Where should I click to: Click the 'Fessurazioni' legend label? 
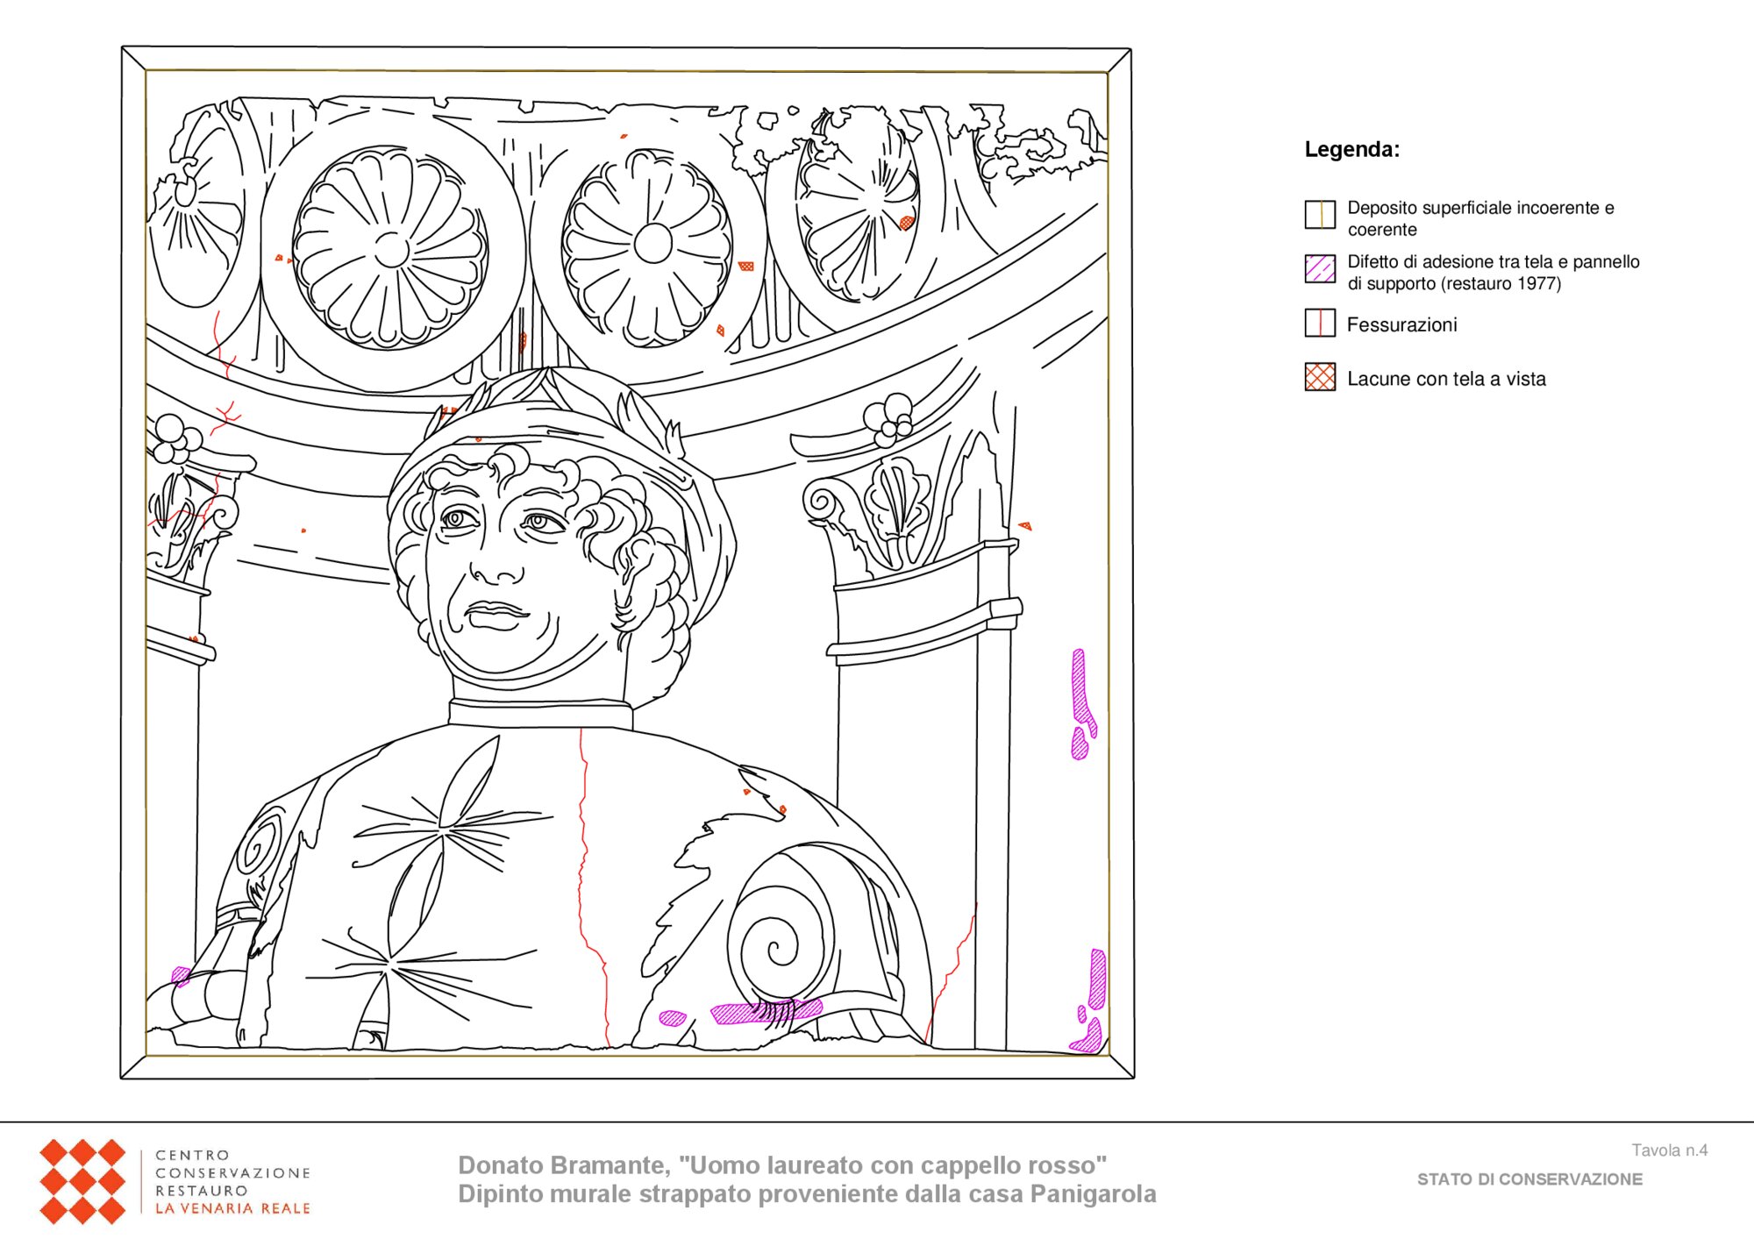click(x=1401, y=324)
